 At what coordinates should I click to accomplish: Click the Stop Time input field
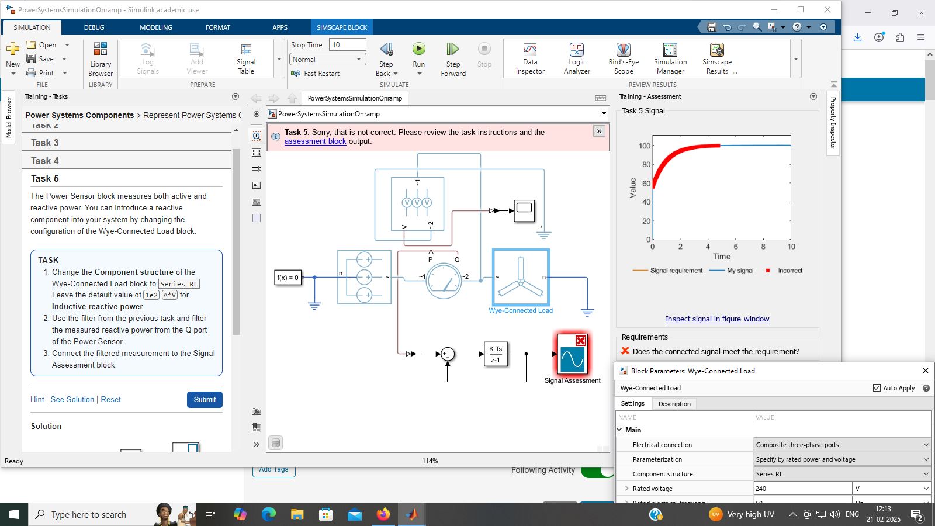point(347,45)
